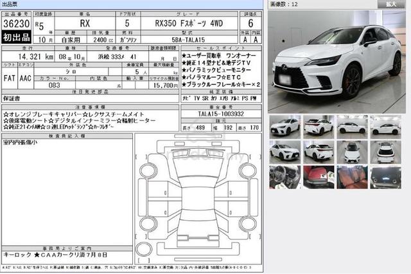Click the shift type FAT
This screenshot has width=411, height=274.
10,78
